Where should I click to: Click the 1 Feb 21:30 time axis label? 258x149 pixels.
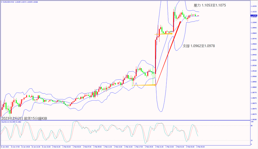click(160, 147)
